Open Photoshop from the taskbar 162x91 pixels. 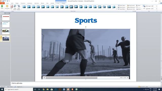click(x=56, y=89)
